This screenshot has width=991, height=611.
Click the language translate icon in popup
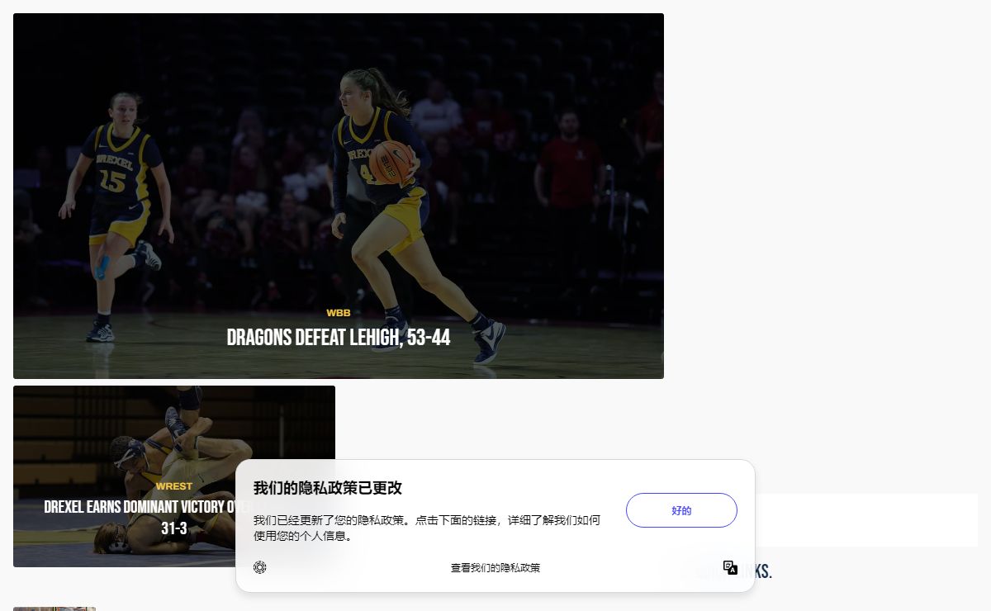pyautogui.click(x=730, y=567)
